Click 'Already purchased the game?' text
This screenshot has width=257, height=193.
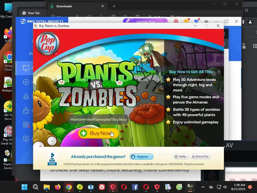click(98, 157)
